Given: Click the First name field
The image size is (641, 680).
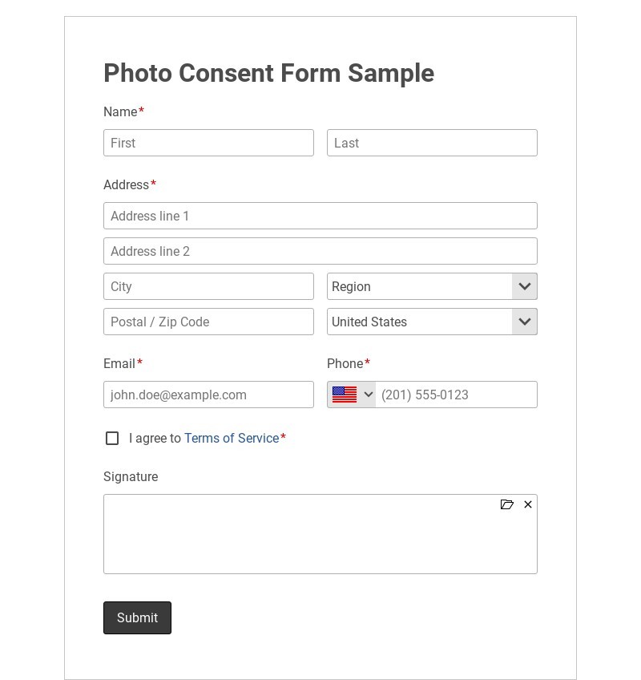Looking at the screenshot, I should coord(208,143).
